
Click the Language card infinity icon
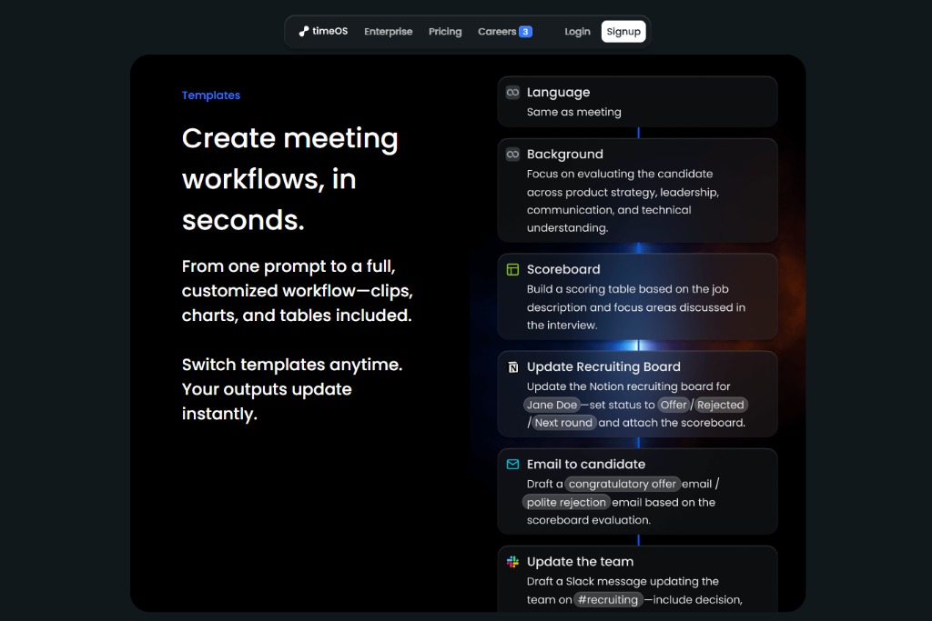512,93
